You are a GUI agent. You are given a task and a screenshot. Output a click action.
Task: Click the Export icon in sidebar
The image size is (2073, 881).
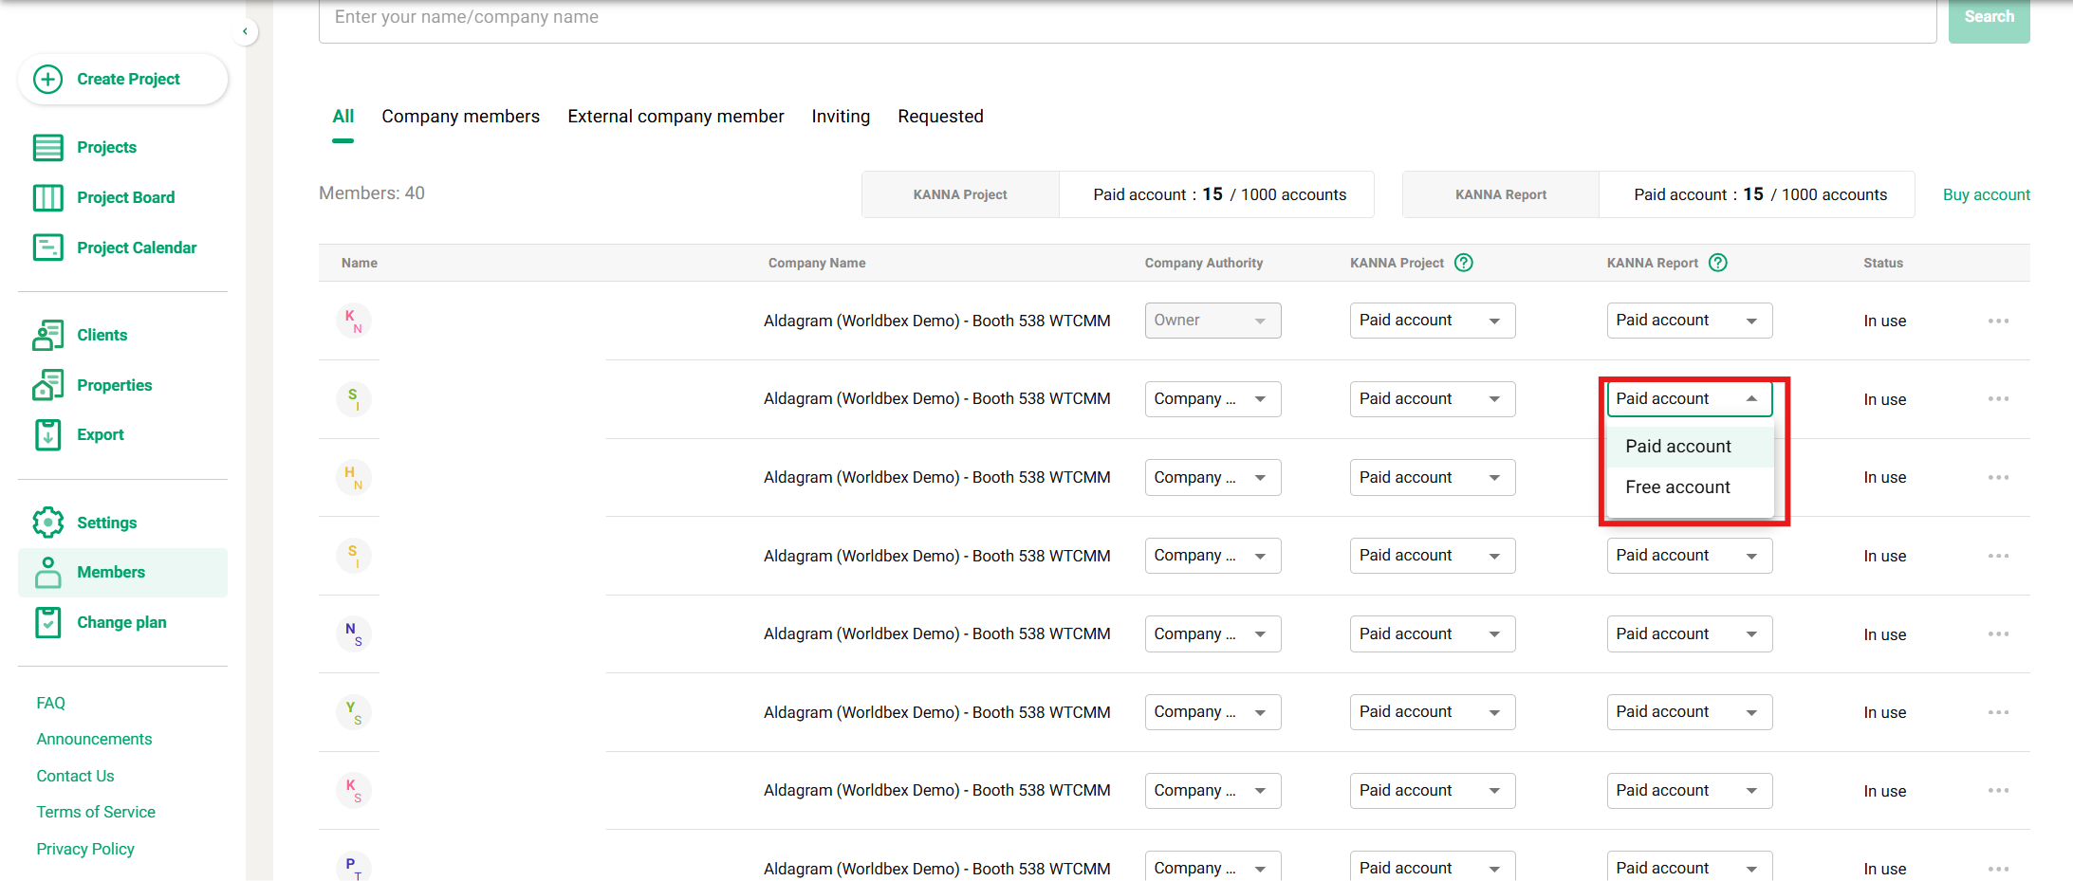[x=48, y=434]
